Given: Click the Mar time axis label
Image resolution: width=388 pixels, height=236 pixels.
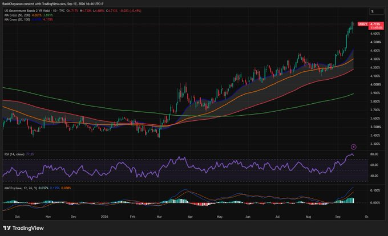Looking at the screenshot, I should pos(159,217).
